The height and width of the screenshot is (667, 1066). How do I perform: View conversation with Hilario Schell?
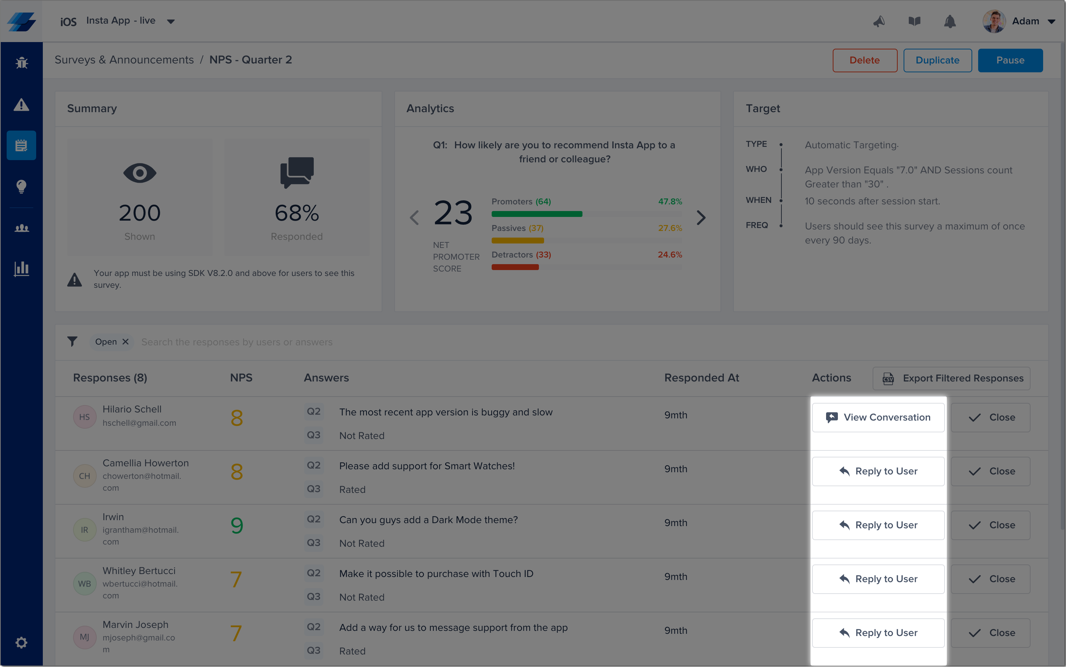(x=878, y=417)
